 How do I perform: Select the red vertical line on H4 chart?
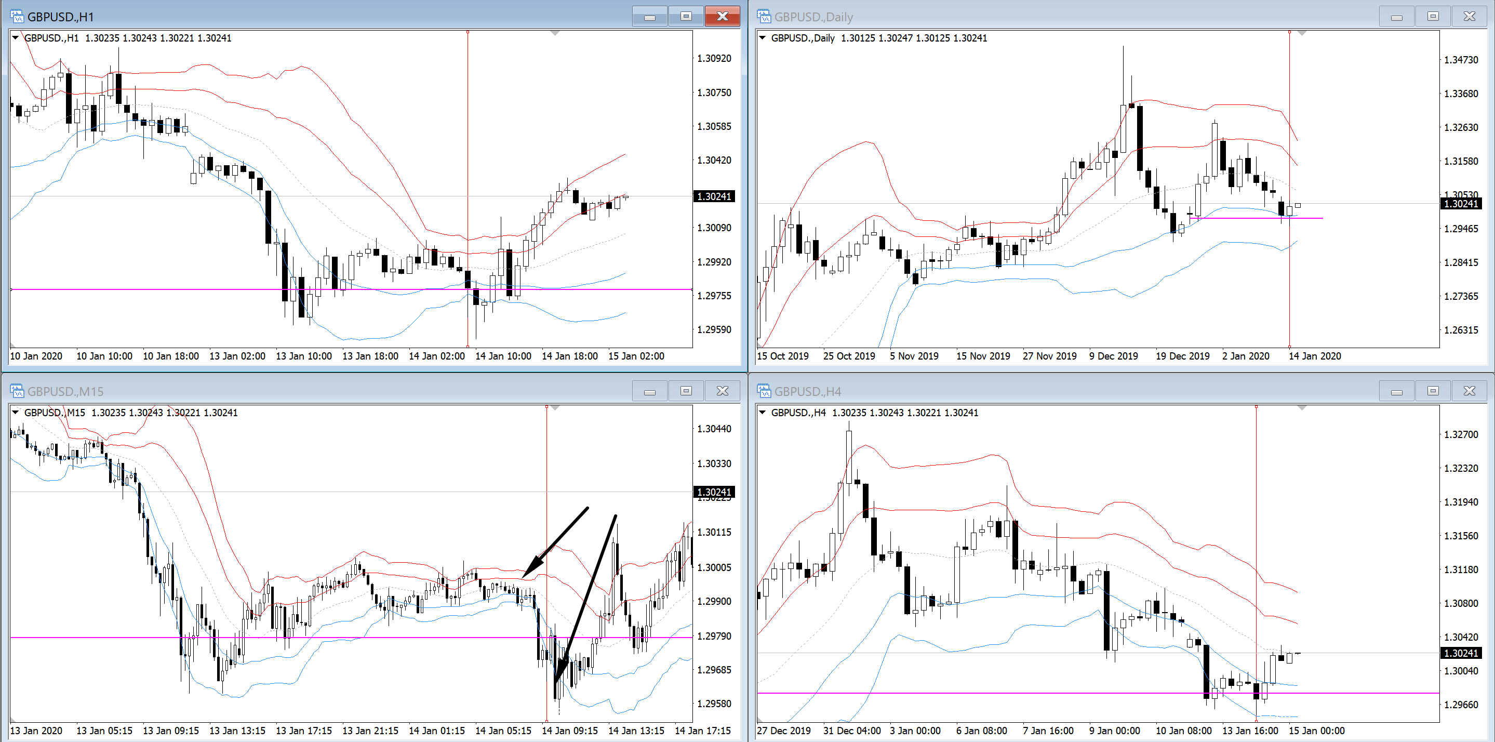coord(1256,523)
